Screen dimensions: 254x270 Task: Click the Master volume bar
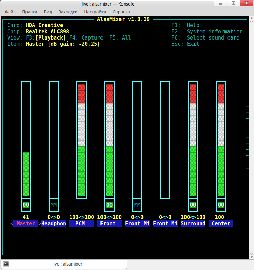coord(26,140)
